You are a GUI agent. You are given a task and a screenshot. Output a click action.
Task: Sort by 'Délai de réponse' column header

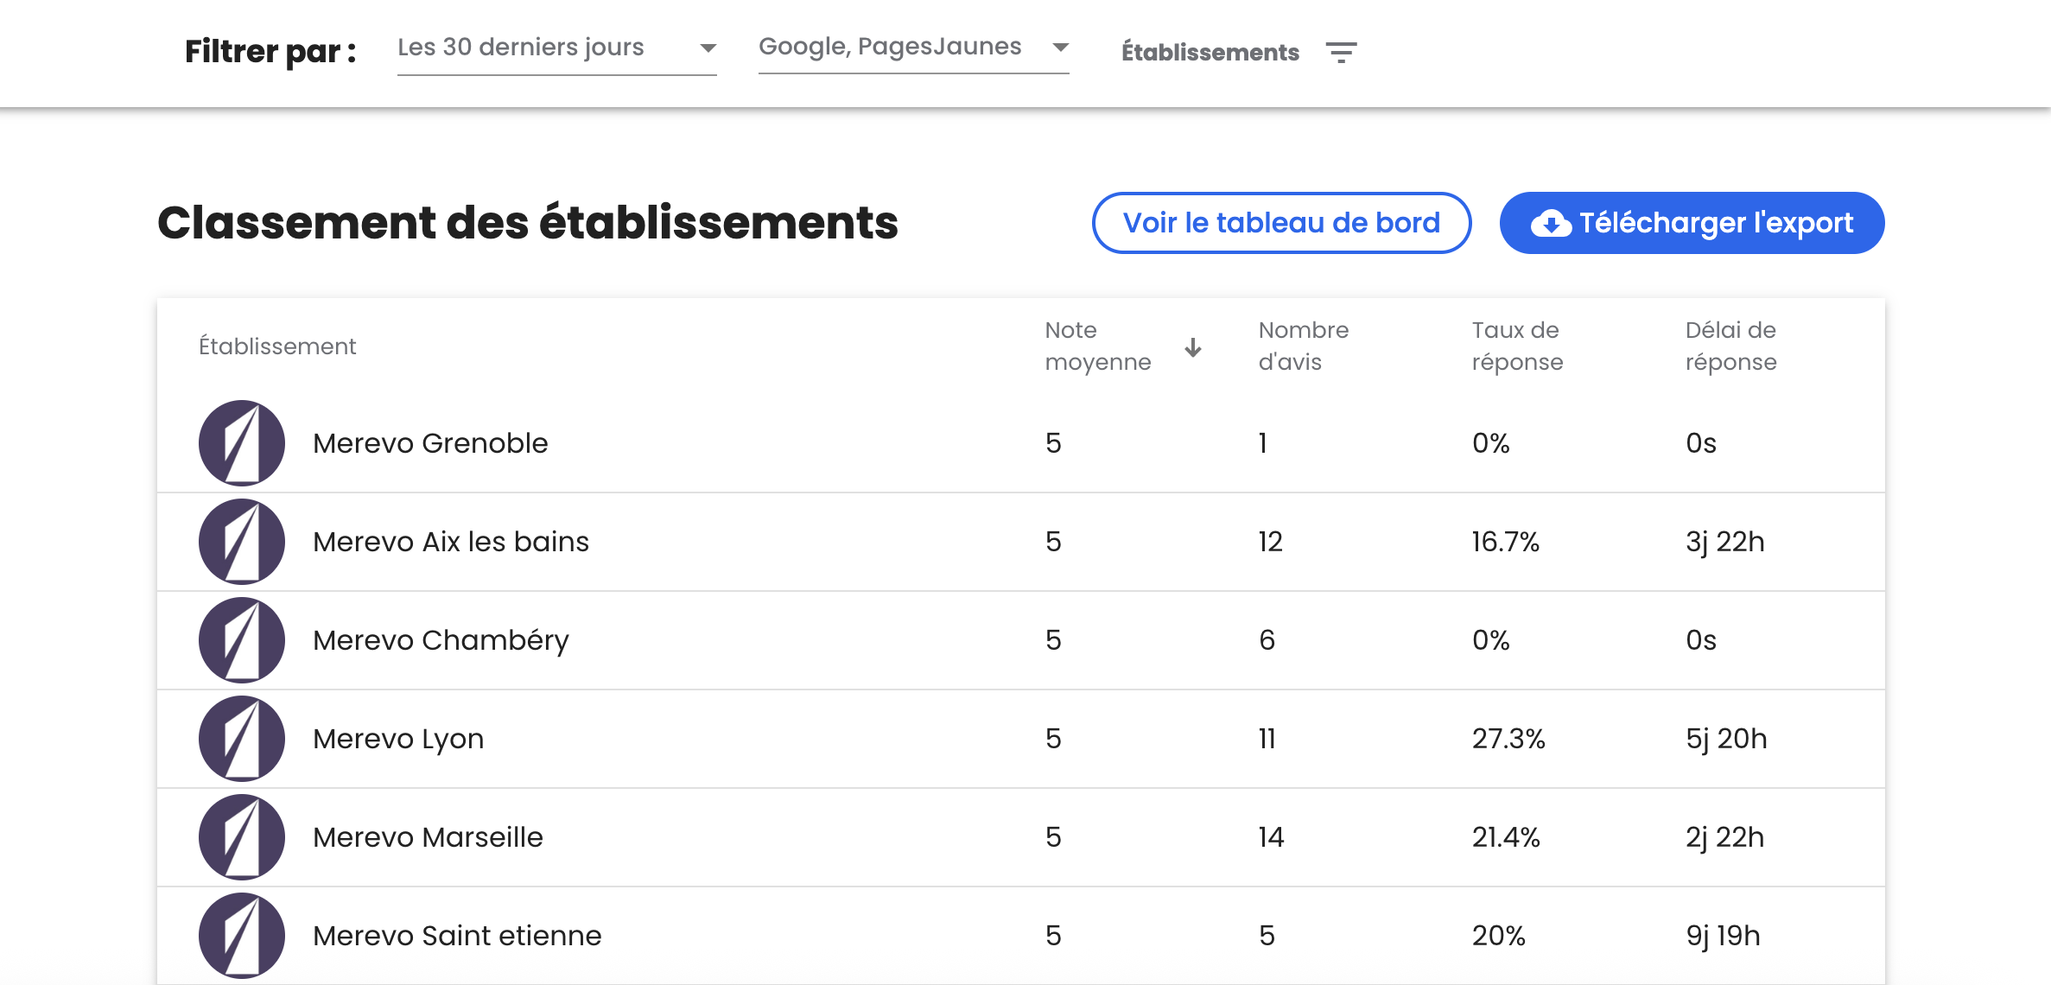point(1730,346)
